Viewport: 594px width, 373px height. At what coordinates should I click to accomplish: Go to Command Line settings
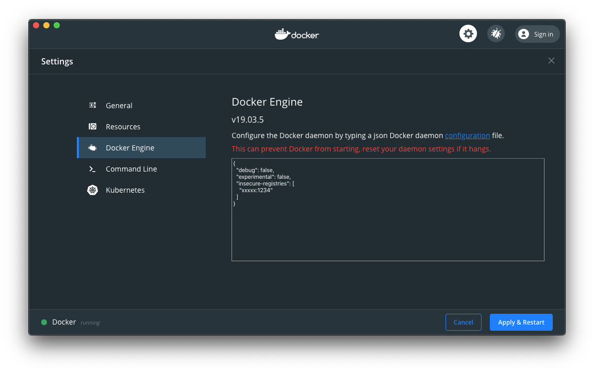pyautogui.click(x=131, y=169)
